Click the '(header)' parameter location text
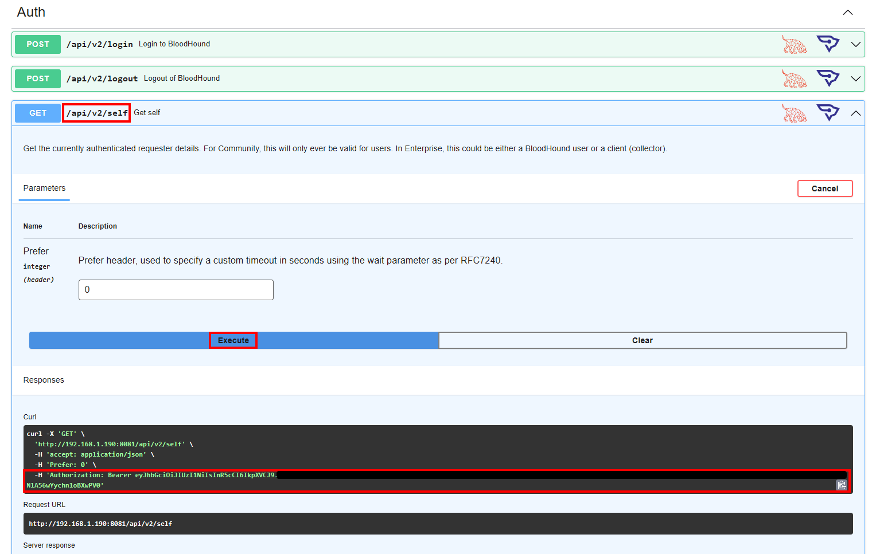 coord(38,280)
